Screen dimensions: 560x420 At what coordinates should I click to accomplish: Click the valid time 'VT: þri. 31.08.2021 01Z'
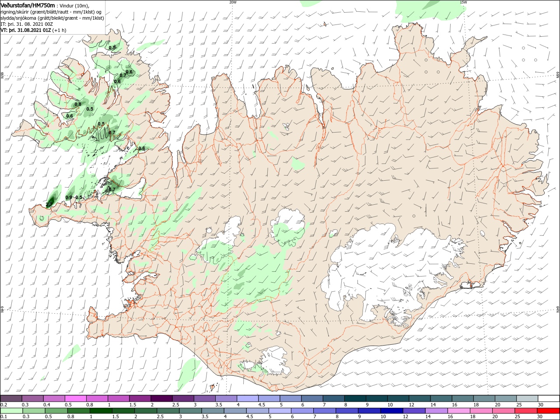tap(26, 30)
